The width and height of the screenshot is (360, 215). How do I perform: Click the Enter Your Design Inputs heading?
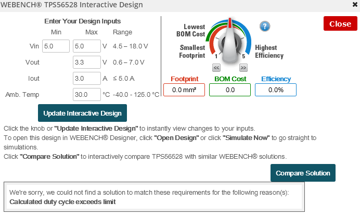coord(82,21)
